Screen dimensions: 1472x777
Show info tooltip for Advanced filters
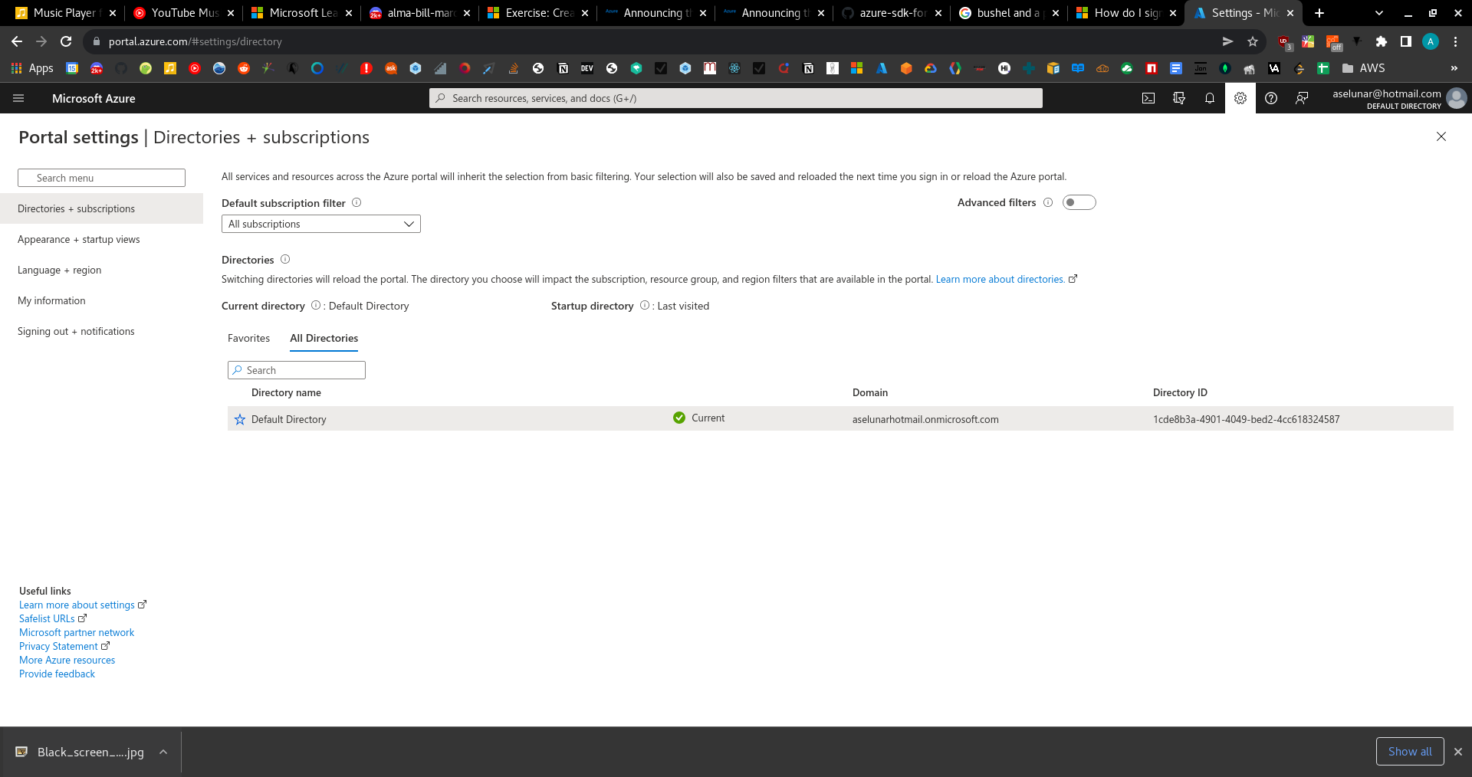pos(1048,202)
